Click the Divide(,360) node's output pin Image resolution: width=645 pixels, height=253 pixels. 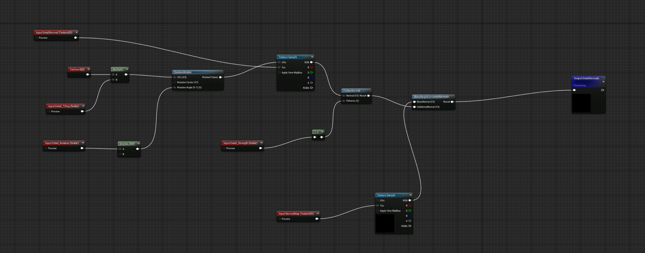coord(138,149)
